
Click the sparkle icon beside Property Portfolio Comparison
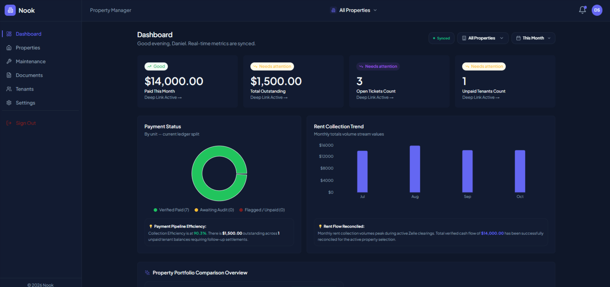click(147, 273)
